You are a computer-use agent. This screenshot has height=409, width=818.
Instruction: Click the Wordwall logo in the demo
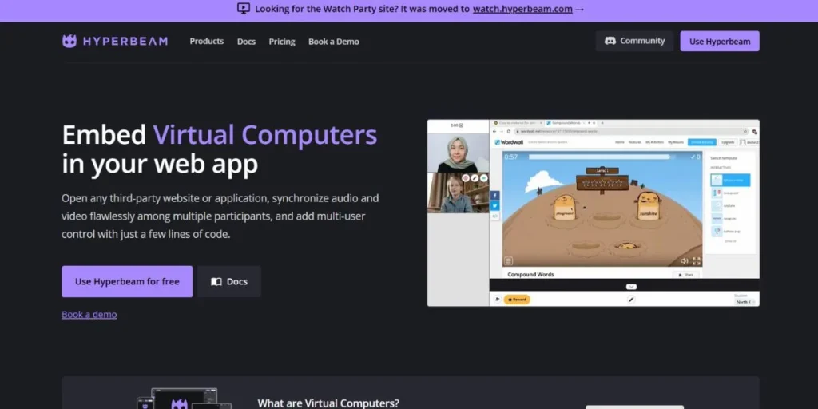pos(509,142)
